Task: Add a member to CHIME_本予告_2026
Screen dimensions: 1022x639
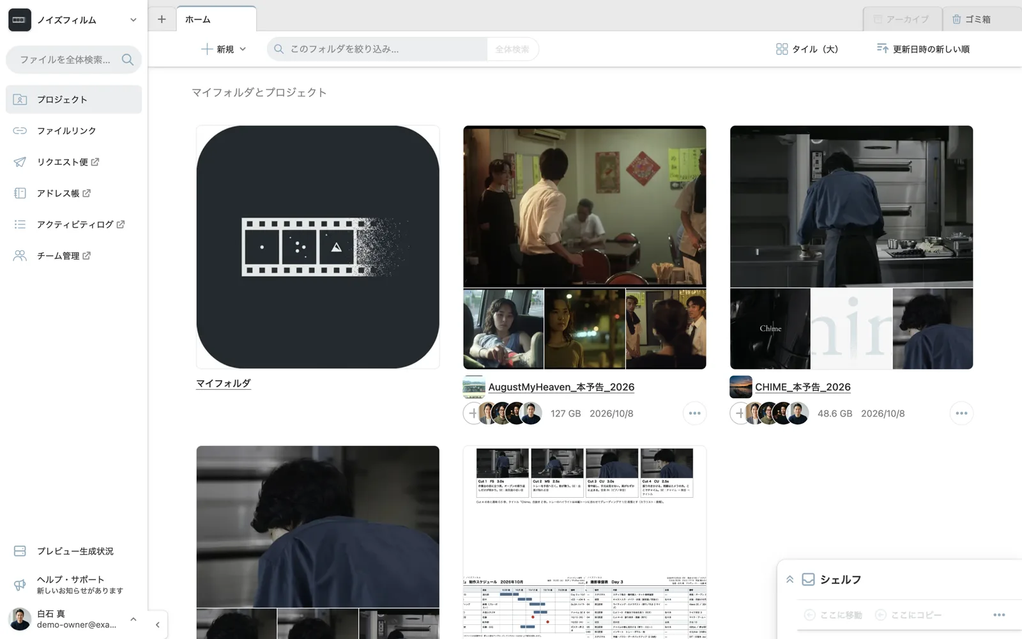Action: tap(740, 413)
